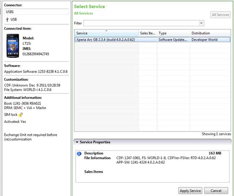Click the Application Software version line
Image resolution: width=234 pixels, height=196 pixels.
(x=36, y=71)
